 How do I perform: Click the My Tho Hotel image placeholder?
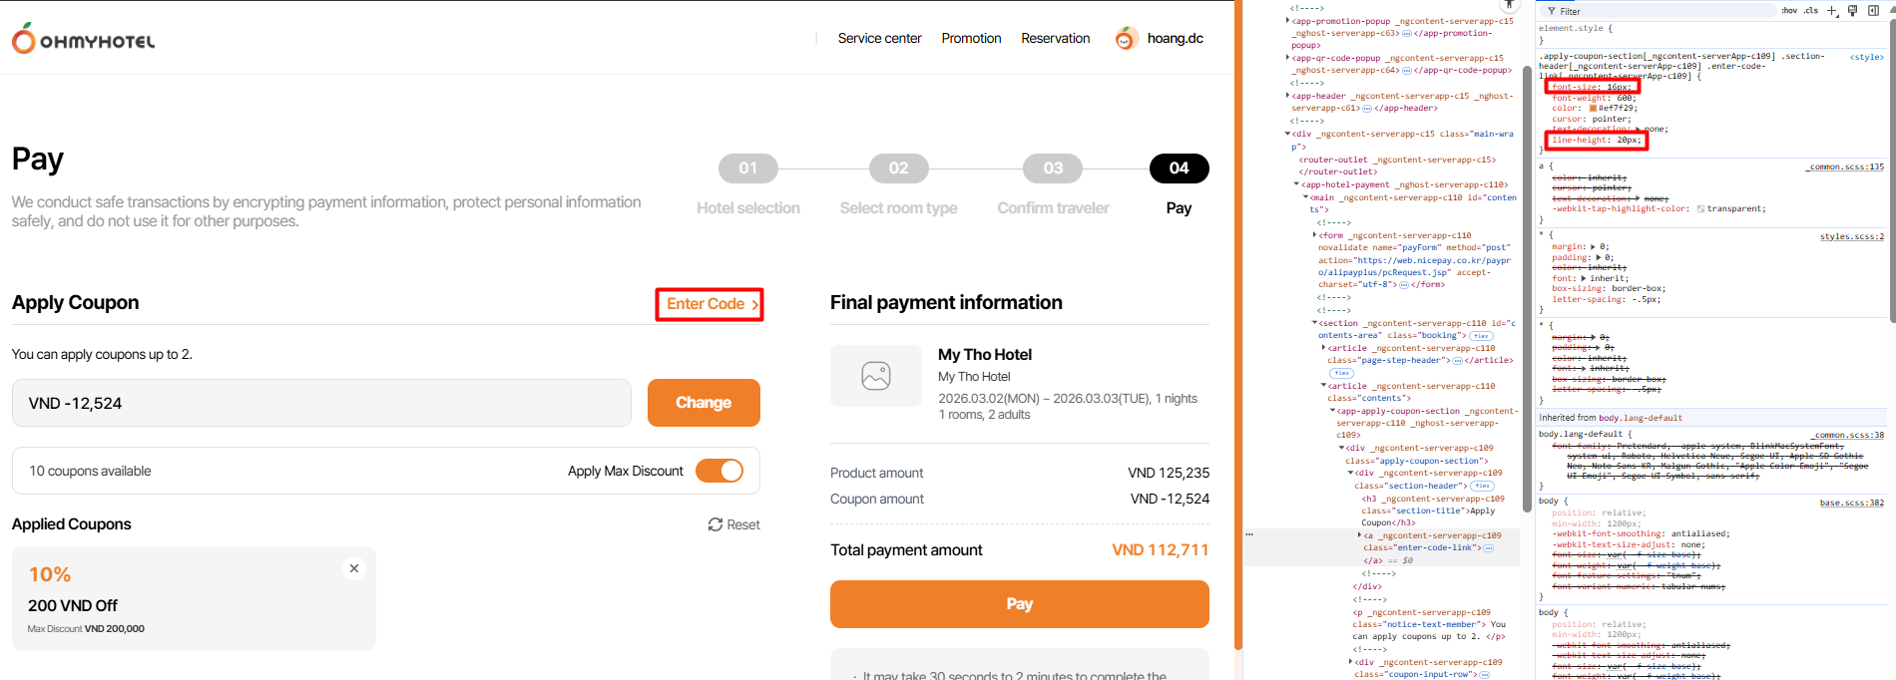click(x=876, y=376)
